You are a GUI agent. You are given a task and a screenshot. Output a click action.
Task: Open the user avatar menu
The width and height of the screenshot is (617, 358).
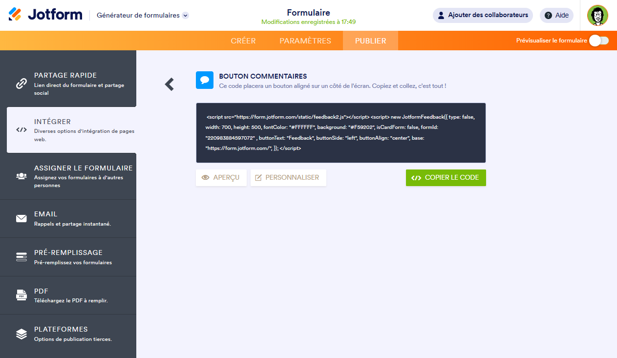point(597,15)
